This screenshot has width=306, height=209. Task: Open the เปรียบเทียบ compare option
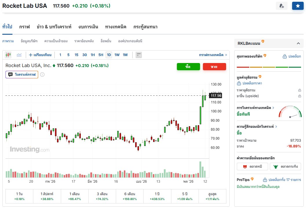tap(40, 55)
